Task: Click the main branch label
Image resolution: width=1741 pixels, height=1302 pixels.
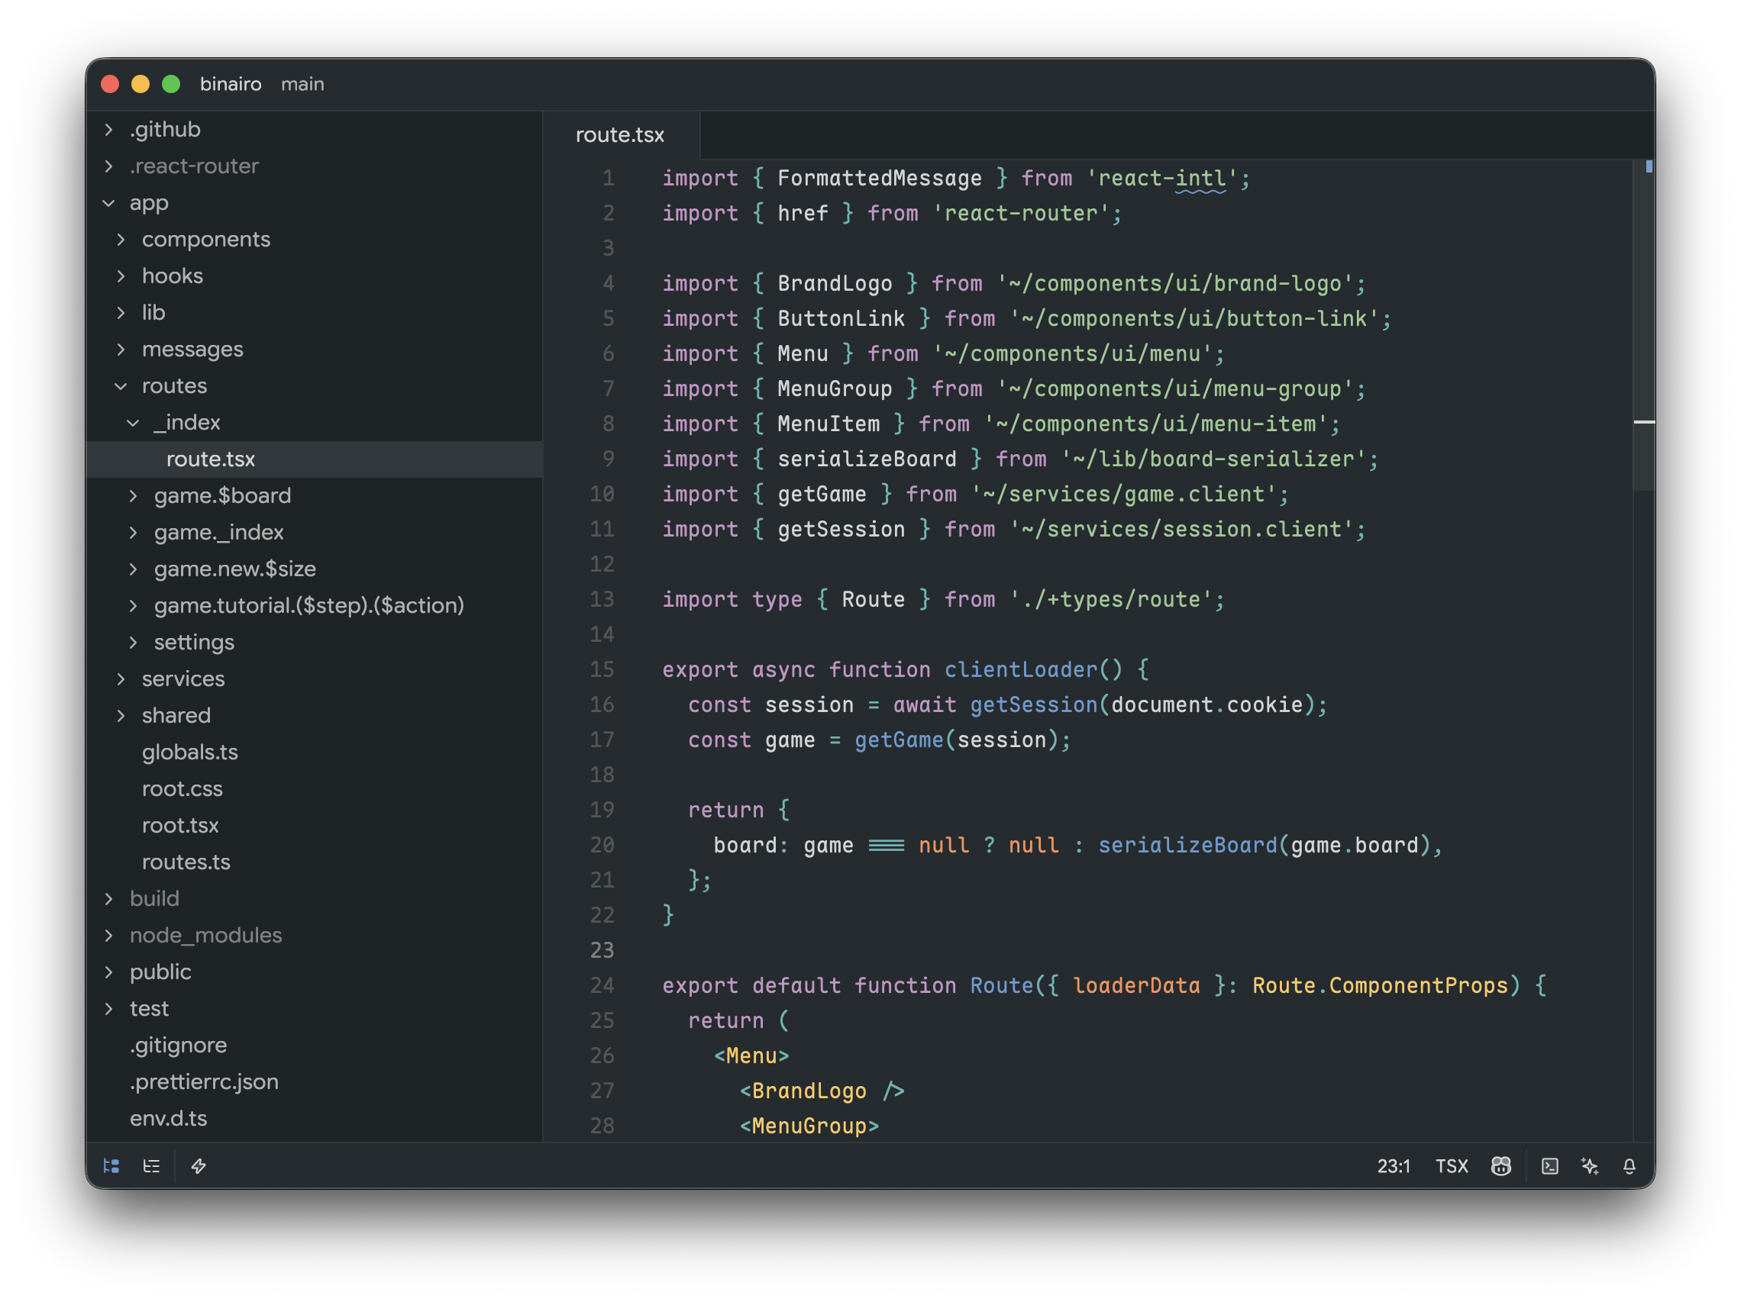Action: coord(303,84)
